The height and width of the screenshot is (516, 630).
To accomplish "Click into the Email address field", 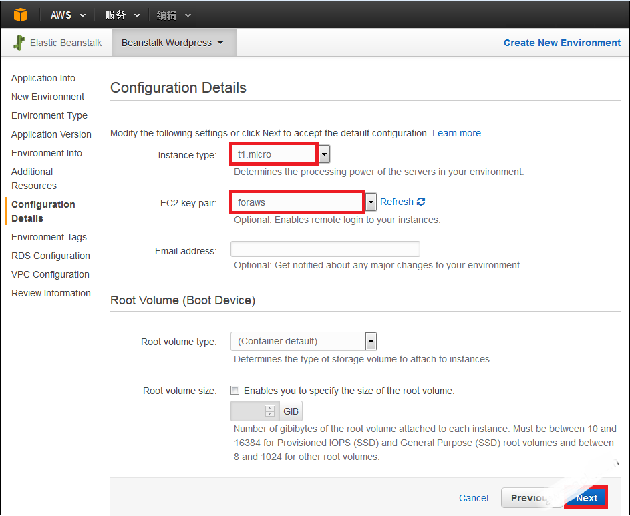I will pos(325,249).
